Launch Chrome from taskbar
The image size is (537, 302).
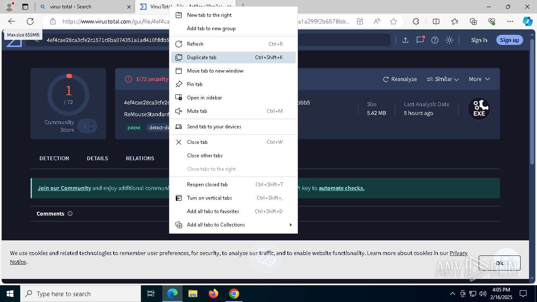pos(234,294)
